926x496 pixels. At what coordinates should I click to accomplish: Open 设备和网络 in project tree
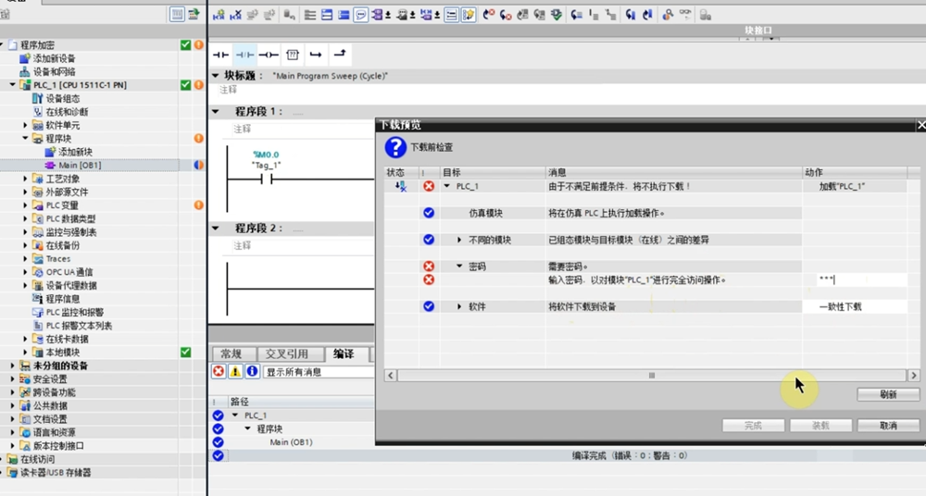click(54, 71)
